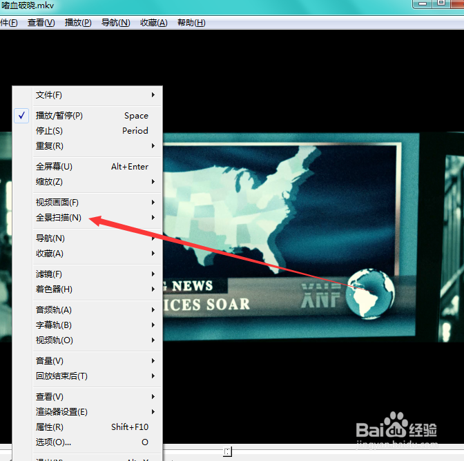Open the 导航(N) menu in menu bar
Screen dimensions: 464x461
point(115,23)
